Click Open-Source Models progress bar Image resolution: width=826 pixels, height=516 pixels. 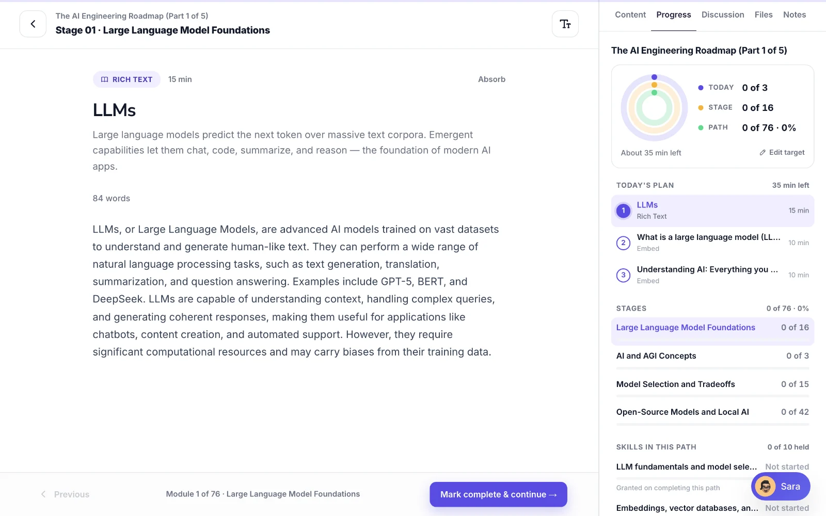point(712,425)
